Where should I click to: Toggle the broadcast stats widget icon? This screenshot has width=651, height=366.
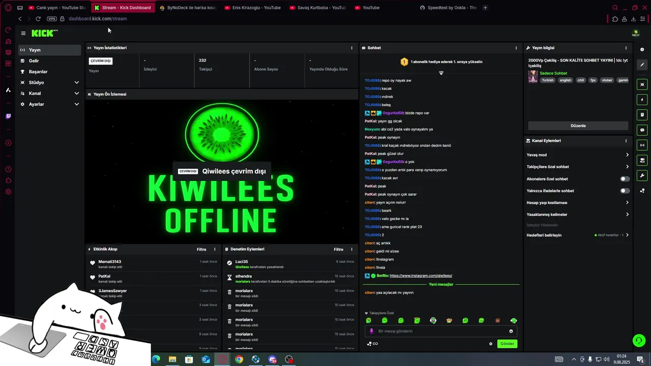[x=642, y=145]
